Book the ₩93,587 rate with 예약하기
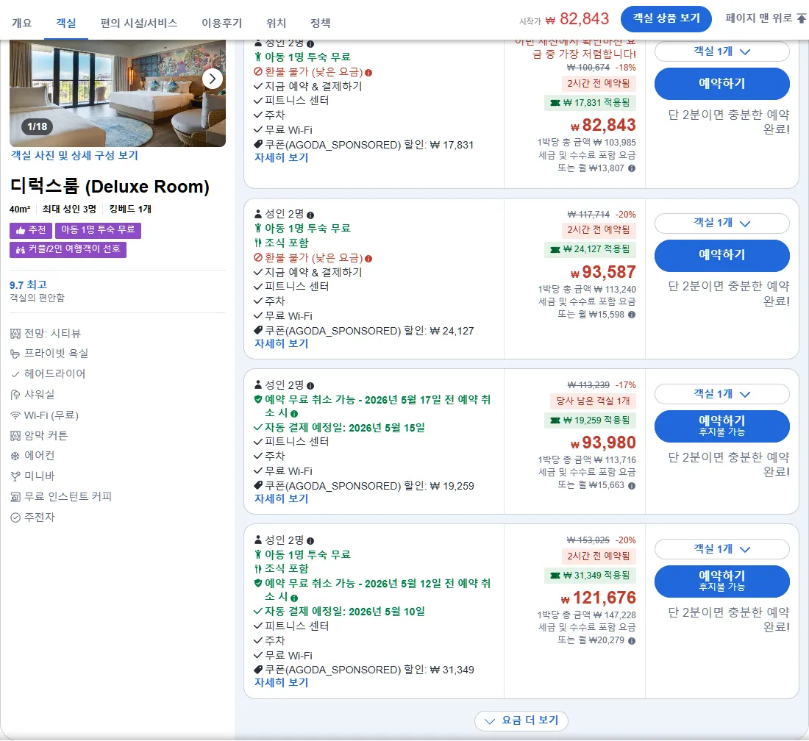The width and height of the screenshot is (809, 741). pos(721,255)
